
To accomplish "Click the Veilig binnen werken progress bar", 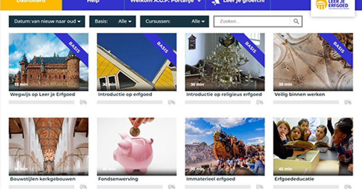I will pos(306,102).
